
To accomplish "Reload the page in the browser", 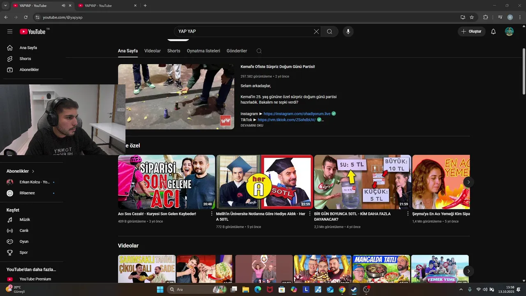I will [x=26, y=17].
